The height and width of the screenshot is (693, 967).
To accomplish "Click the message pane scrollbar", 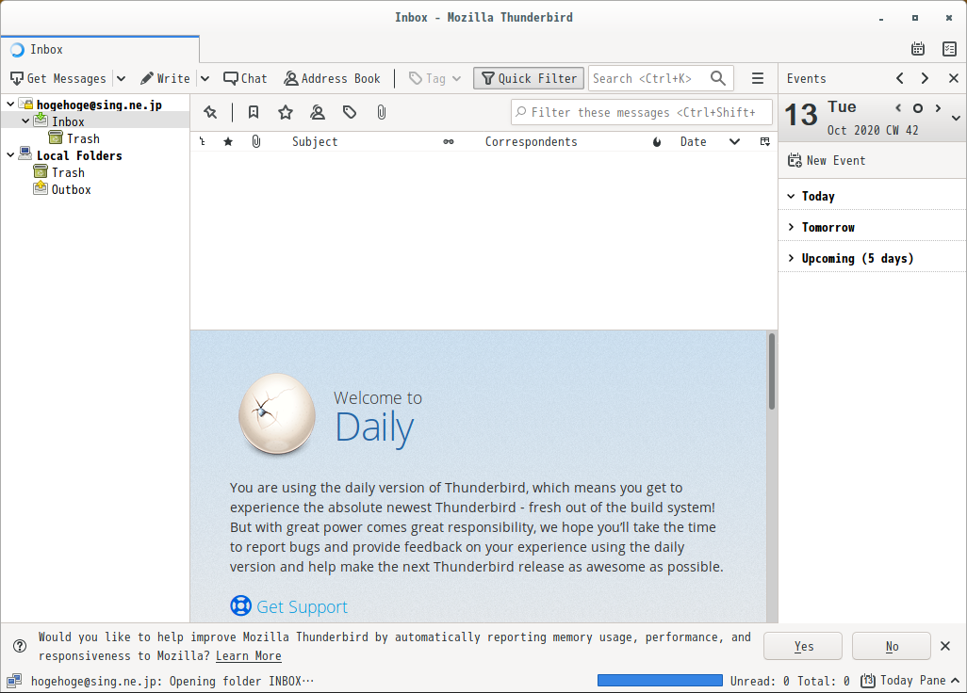I will pyautogui.click(x=771, y=371).
